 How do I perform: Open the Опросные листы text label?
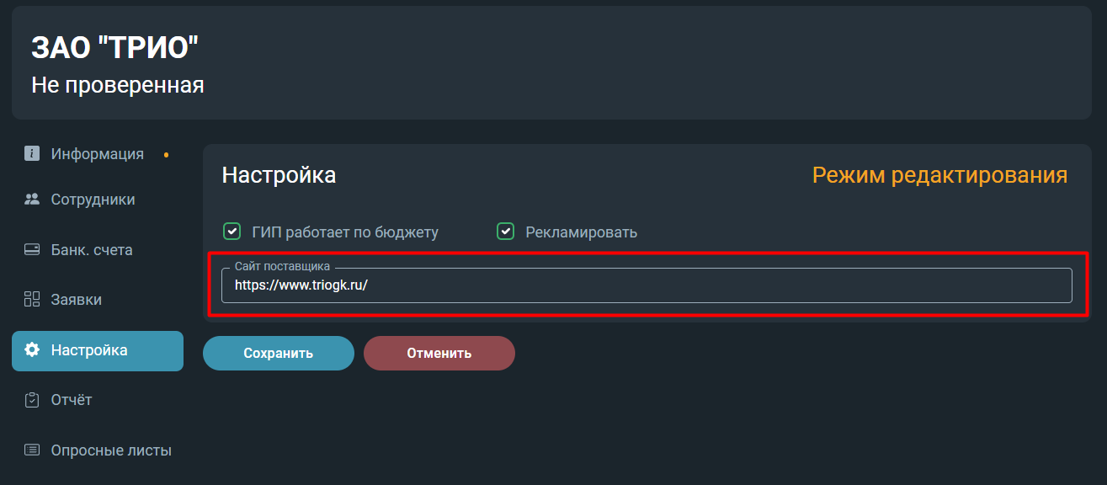(111, 450)
